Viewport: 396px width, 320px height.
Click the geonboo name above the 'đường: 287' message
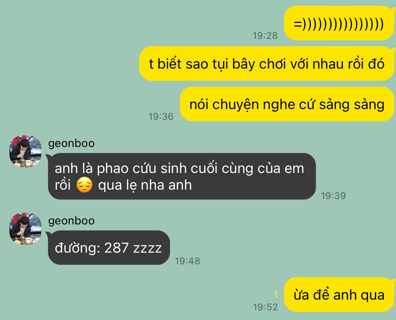(72, 221)
